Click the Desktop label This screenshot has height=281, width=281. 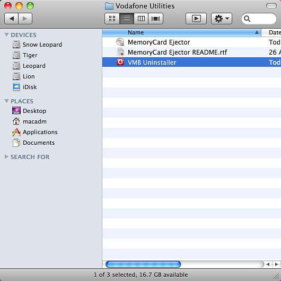34,111
